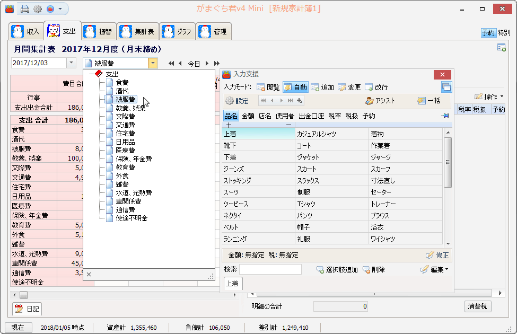Choose 閲覧 input mode
This screenshot has height=334, width=517.
pyautogui.click(x=268, y=87)
